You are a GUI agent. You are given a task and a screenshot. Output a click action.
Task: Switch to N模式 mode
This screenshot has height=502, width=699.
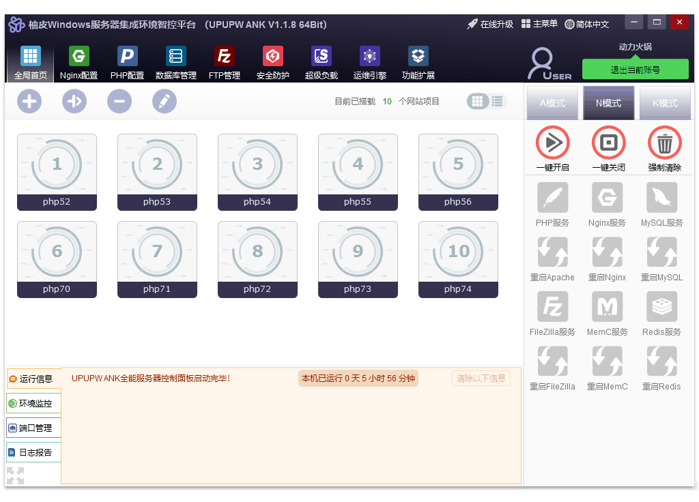(608, 103)
